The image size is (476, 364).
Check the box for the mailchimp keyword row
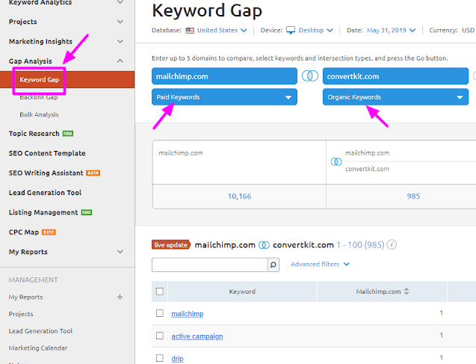point(159,313)
